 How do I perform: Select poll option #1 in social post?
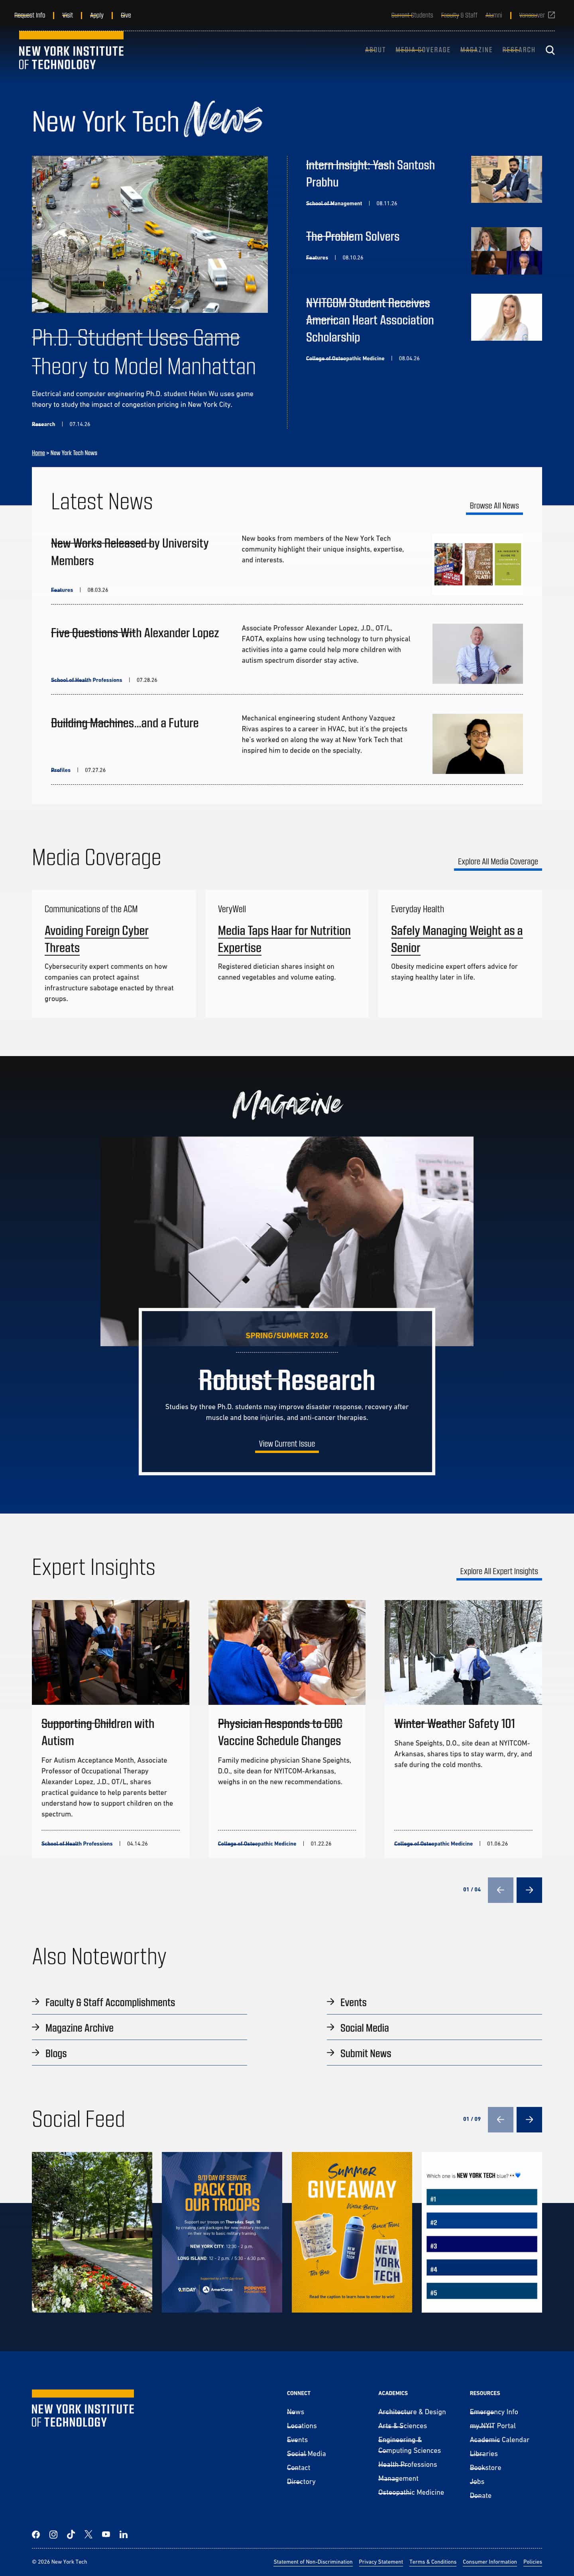point(482,2198)
